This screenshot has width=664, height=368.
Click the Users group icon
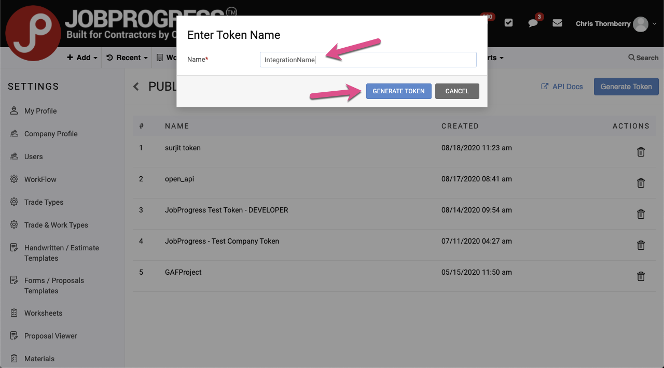[x=14, y=156]
